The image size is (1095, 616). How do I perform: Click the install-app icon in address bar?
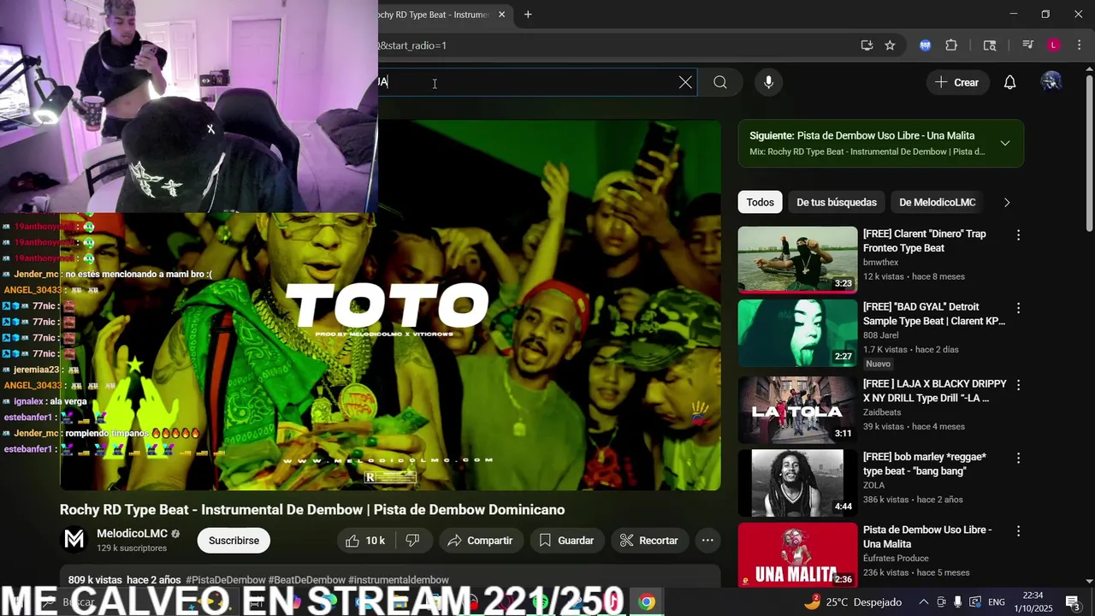867,45
